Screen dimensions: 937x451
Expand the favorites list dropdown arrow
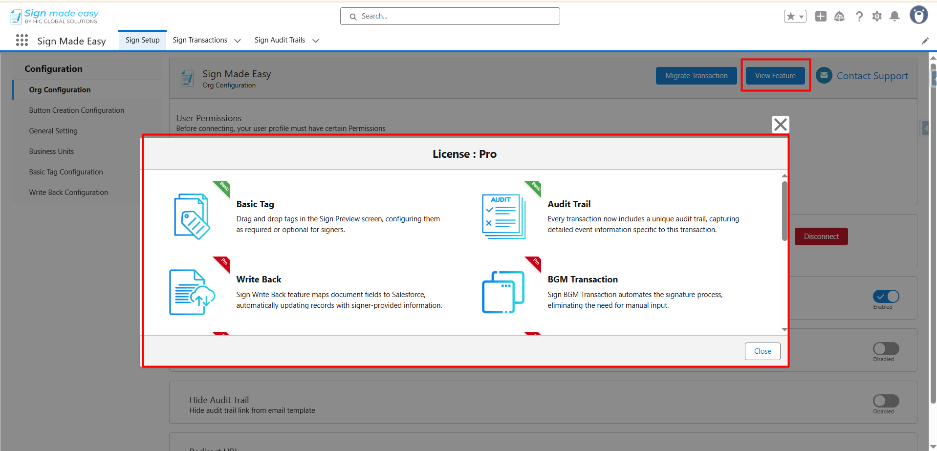pyautogui.click(x=802, y=16)
